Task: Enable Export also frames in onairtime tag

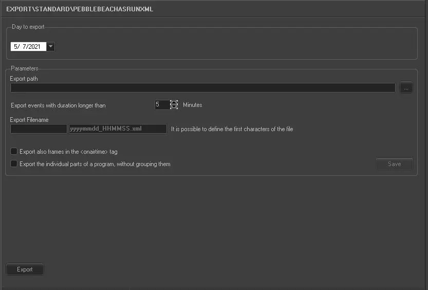Action: (14, 152)
